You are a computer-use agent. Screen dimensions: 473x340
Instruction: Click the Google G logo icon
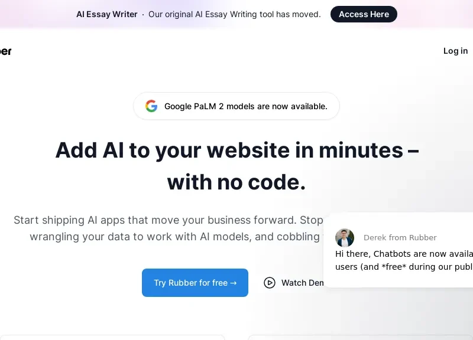(x=151, y=106)
